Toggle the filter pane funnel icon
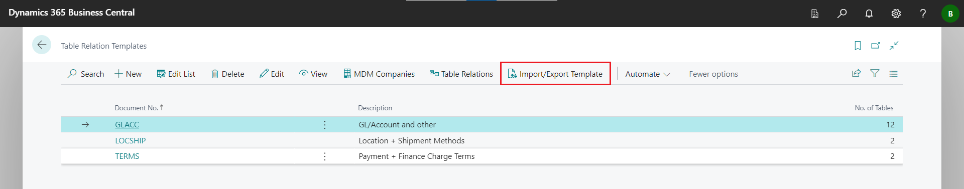 [875, 73]
